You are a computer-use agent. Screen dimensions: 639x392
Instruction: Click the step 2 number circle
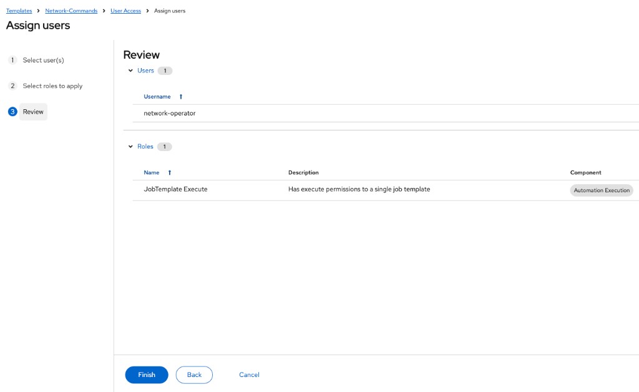(x=12, y=86)
